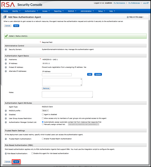
Task: Go to the Home tab
Action: (x=6, y=11)
